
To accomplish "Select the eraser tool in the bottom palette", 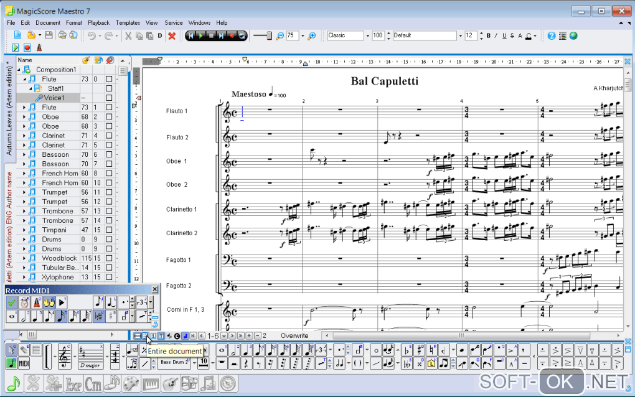I will [24, 350].
